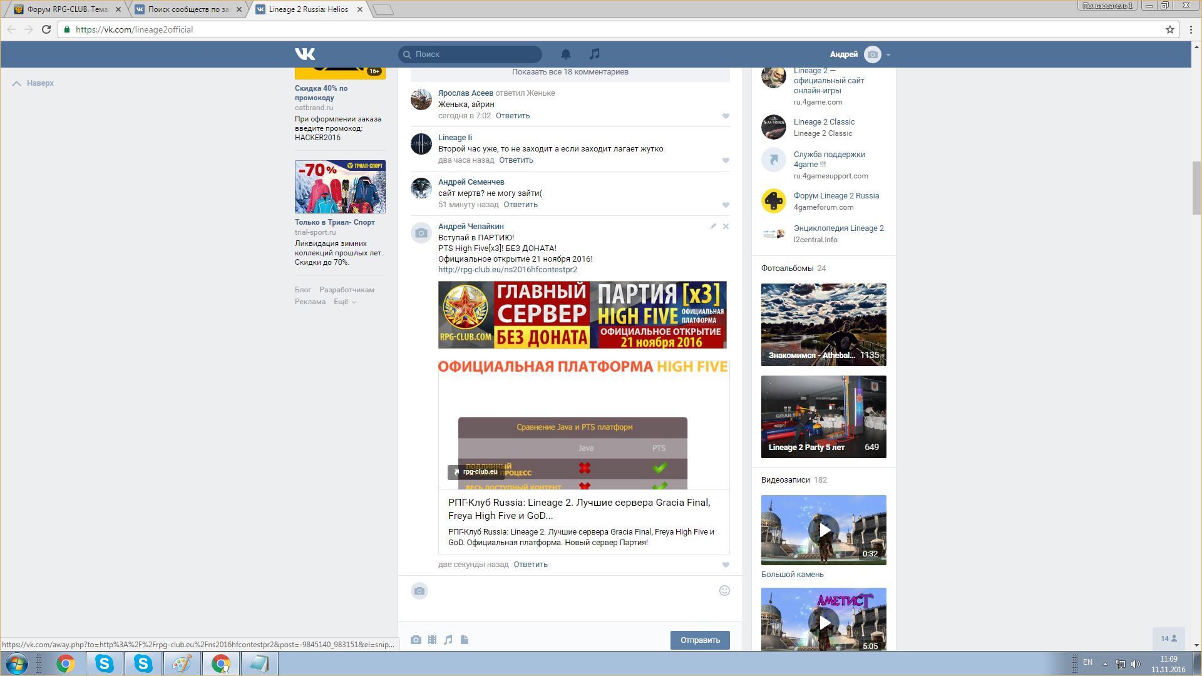Screen dimensions: 1202x676
Task: Play the Аметист video
Action: tap(824, 620)
